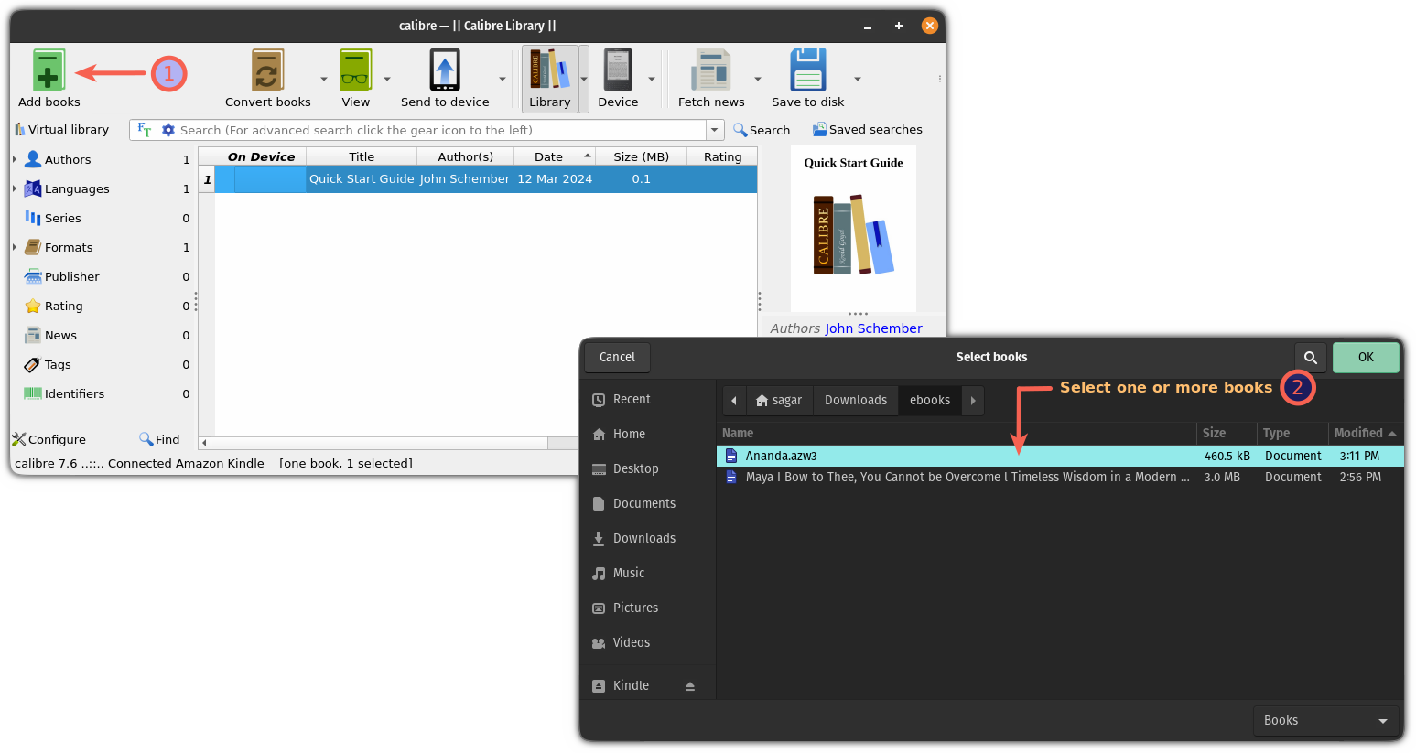Expand dropdown arrow next to Convert books

click(324, 79)
